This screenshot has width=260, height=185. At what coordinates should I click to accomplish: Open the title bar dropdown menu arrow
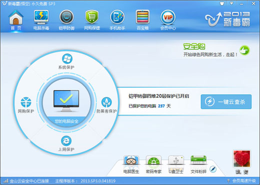231,3
